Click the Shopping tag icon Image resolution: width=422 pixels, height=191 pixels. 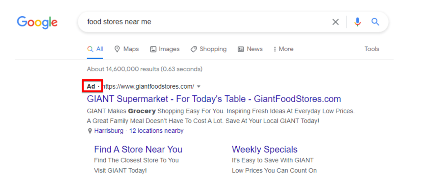click(x=194, y=49)
